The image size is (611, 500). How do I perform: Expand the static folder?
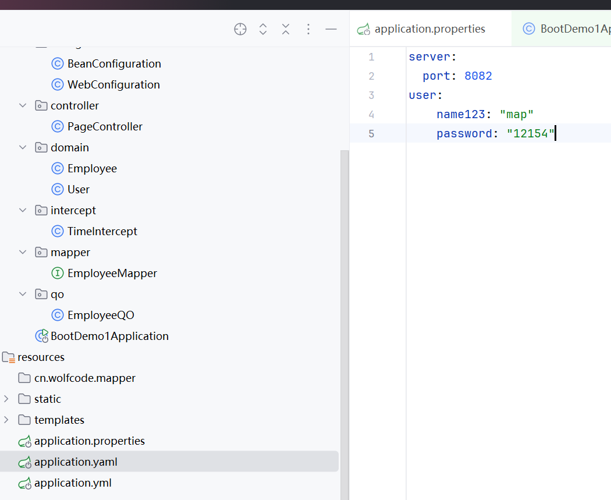(6, 399)
